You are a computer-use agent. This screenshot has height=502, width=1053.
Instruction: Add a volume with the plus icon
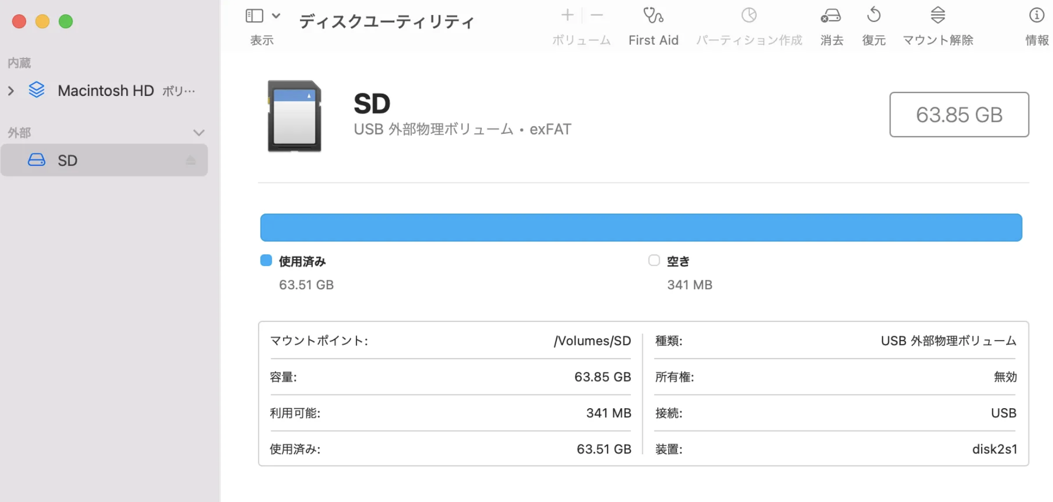coord(568,15)
